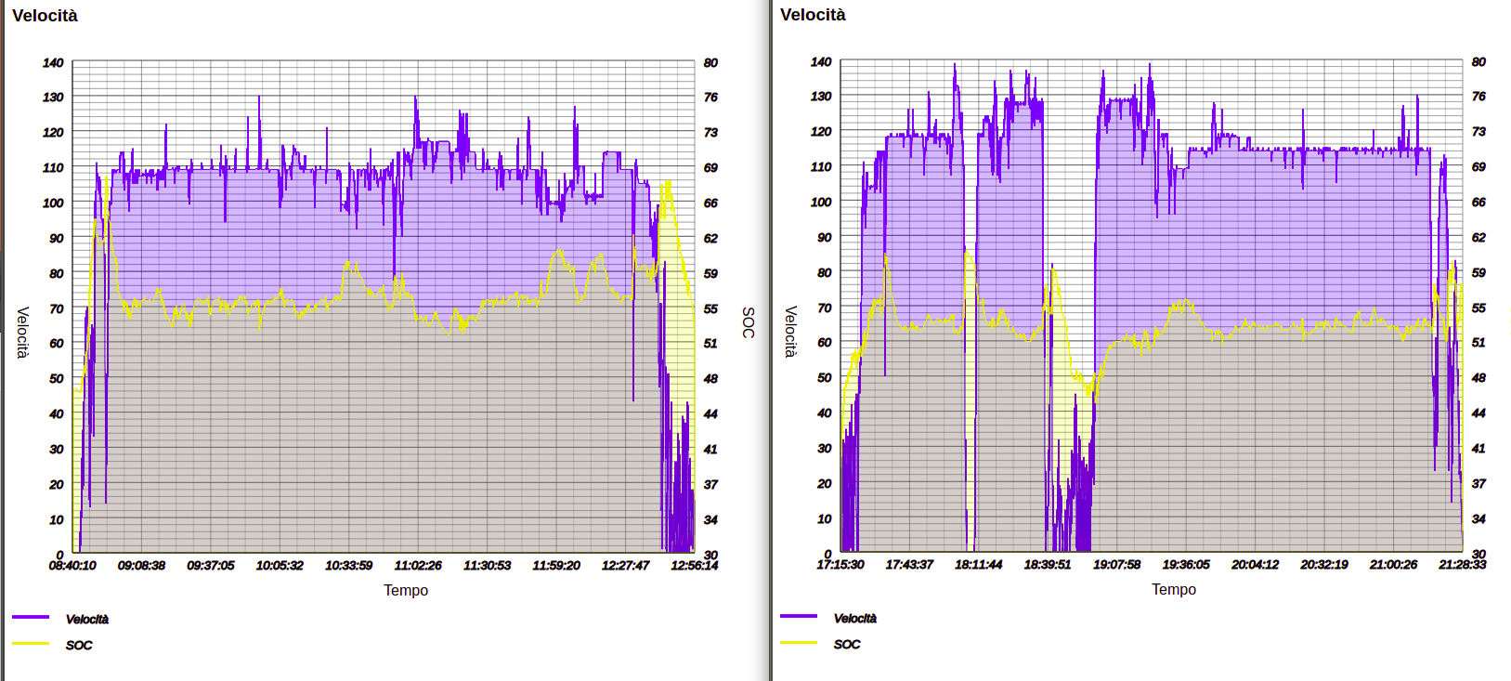Click the 08:40:10 time tick label
Image resolution: width=1511 pixels, height=681 pixels.
[72, 565]
